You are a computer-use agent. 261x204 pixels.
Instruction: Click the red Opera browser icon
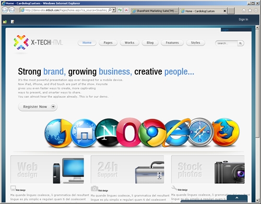[x=129, y=132]
